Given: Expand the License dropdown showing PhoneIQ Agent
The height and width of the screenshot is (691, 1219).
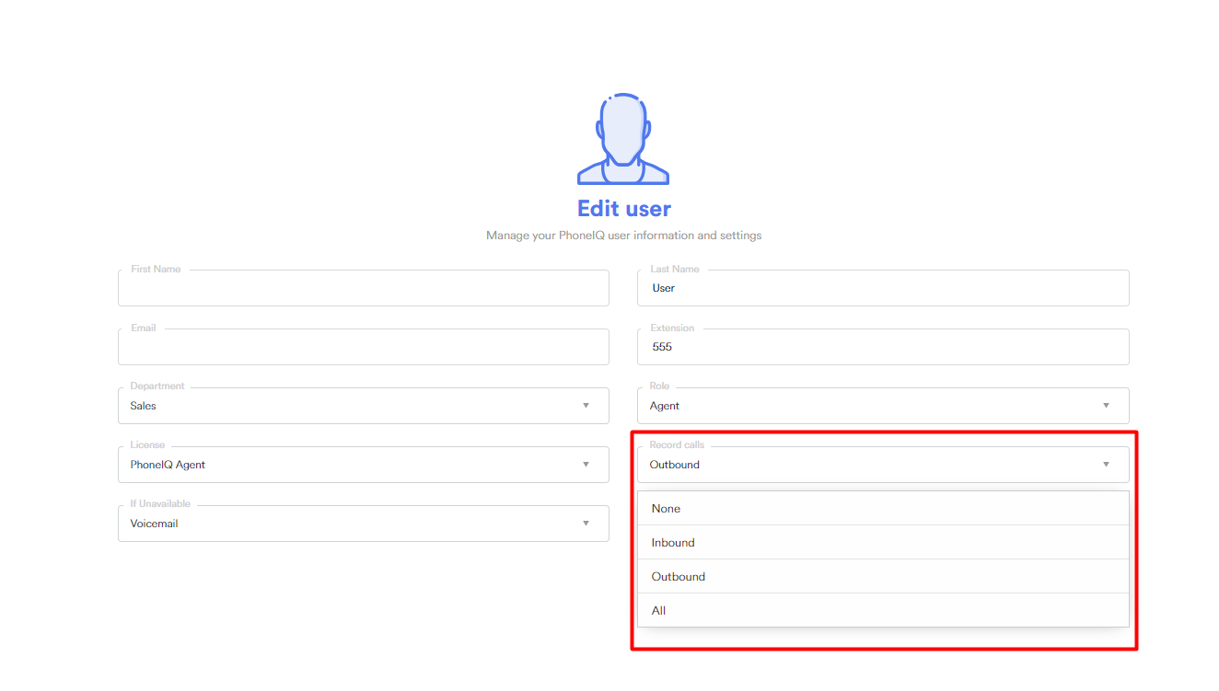Looking at the screenshot, I should click(350, 465).
